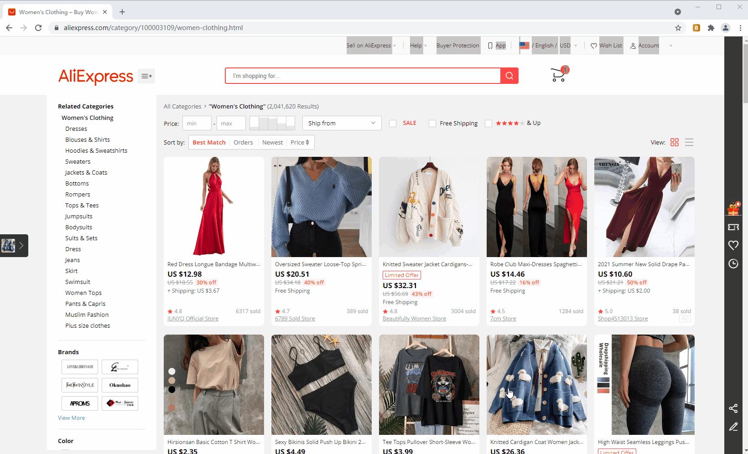
Task: Click the red search magnifier button
Action: tap(509, 76)
